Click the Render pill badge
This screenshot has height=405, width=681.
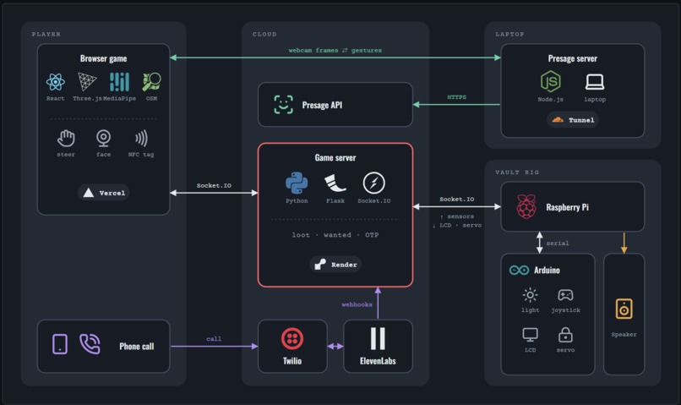pos(335,264)
